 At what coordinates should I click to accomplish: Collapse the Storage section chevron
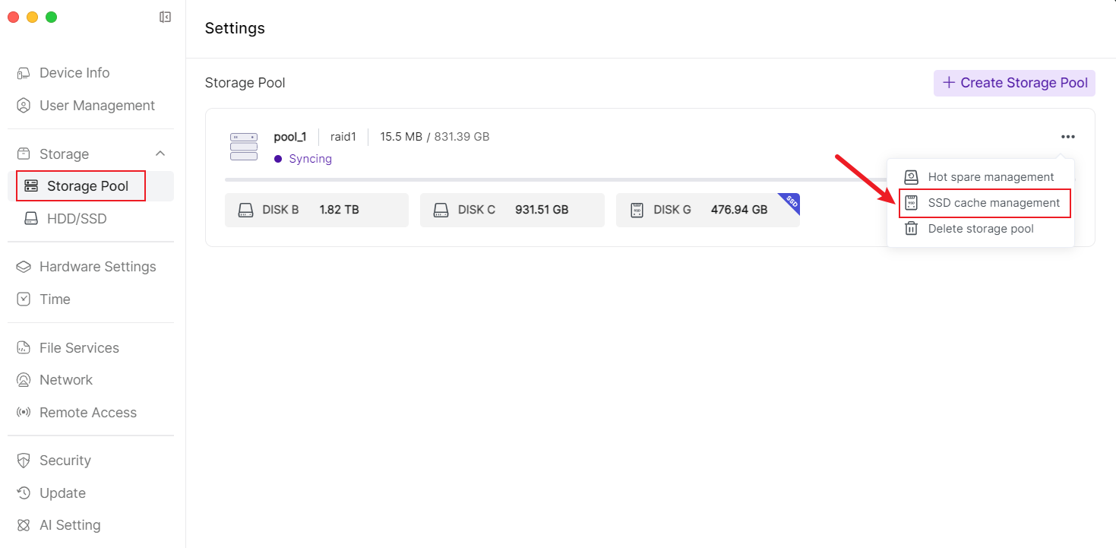(x=160, y=154)
